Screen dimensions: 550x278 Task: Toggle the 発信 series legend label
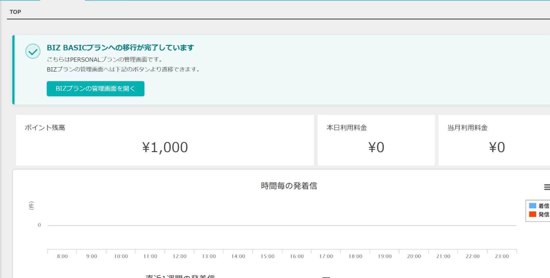coord(543,215)
